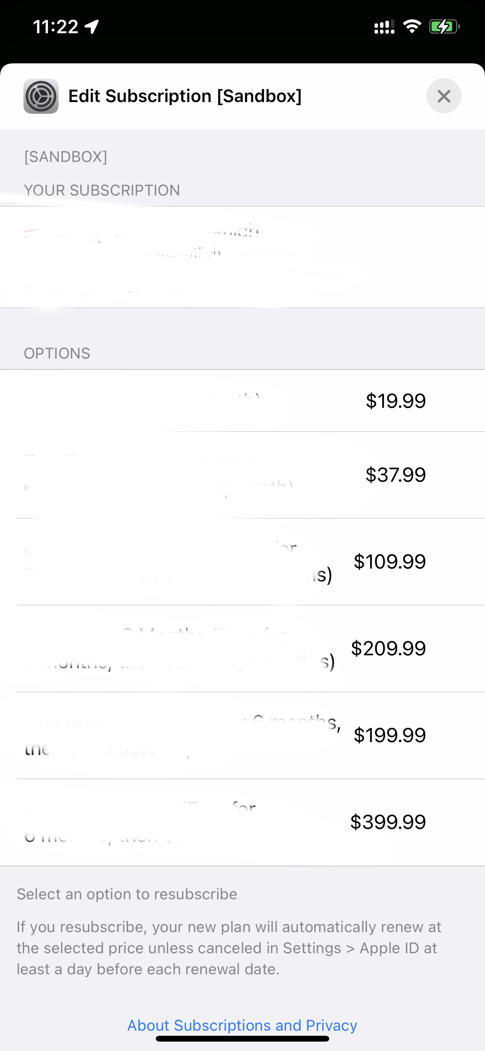Tap the charging battery icon
485x1051 pixels.
click(x=444, y=27)
